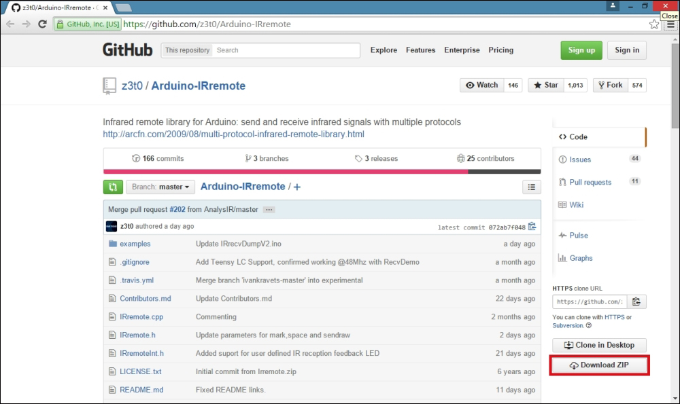Click the Download ZIP button
680x404 pixels.
tap(599, 365)
